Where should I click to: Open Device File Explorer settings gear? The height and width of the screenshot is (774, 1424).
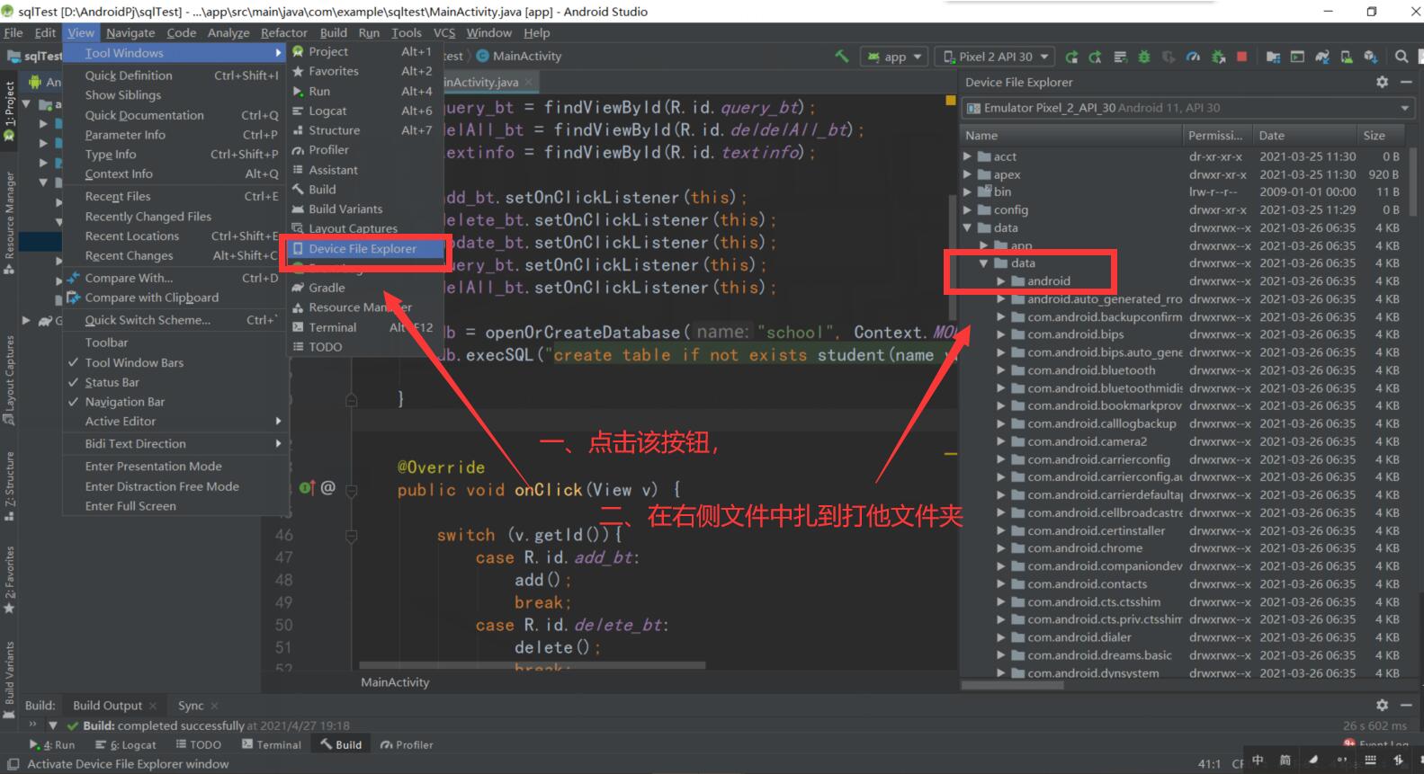click(1382, 82)
